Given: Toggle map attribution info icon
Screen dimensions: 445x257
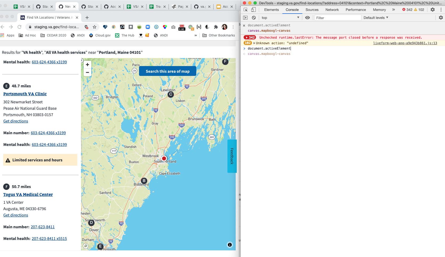Looking at the screenshot, I should pyautogui.click(x=230, y=245).
